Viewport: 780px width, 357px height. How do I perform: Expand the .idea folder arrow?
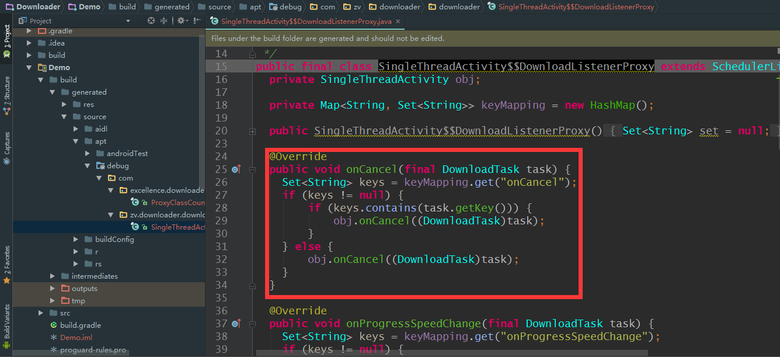click(29, 43)
